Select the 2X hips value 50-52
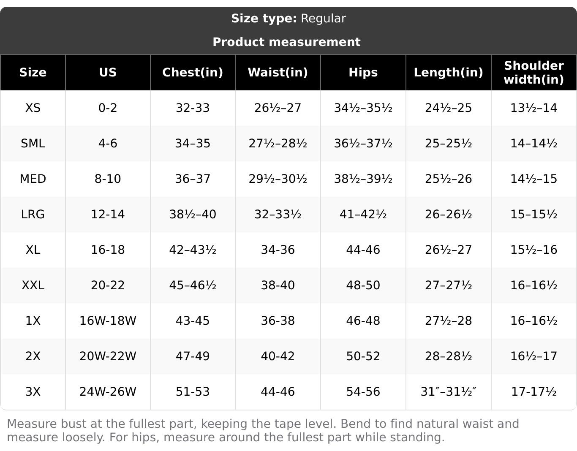This screenshot has height=451, width=577. coord(363,356)
